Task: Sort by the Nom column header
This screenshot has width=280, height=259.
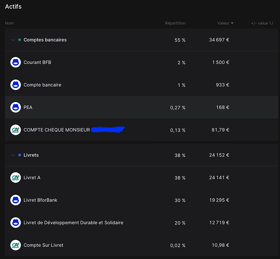Action: pyautogui.click(x=9, y=23)
